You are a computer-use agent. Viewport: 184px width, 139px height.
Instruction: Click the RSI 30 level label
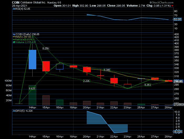(x=176, y=24)
